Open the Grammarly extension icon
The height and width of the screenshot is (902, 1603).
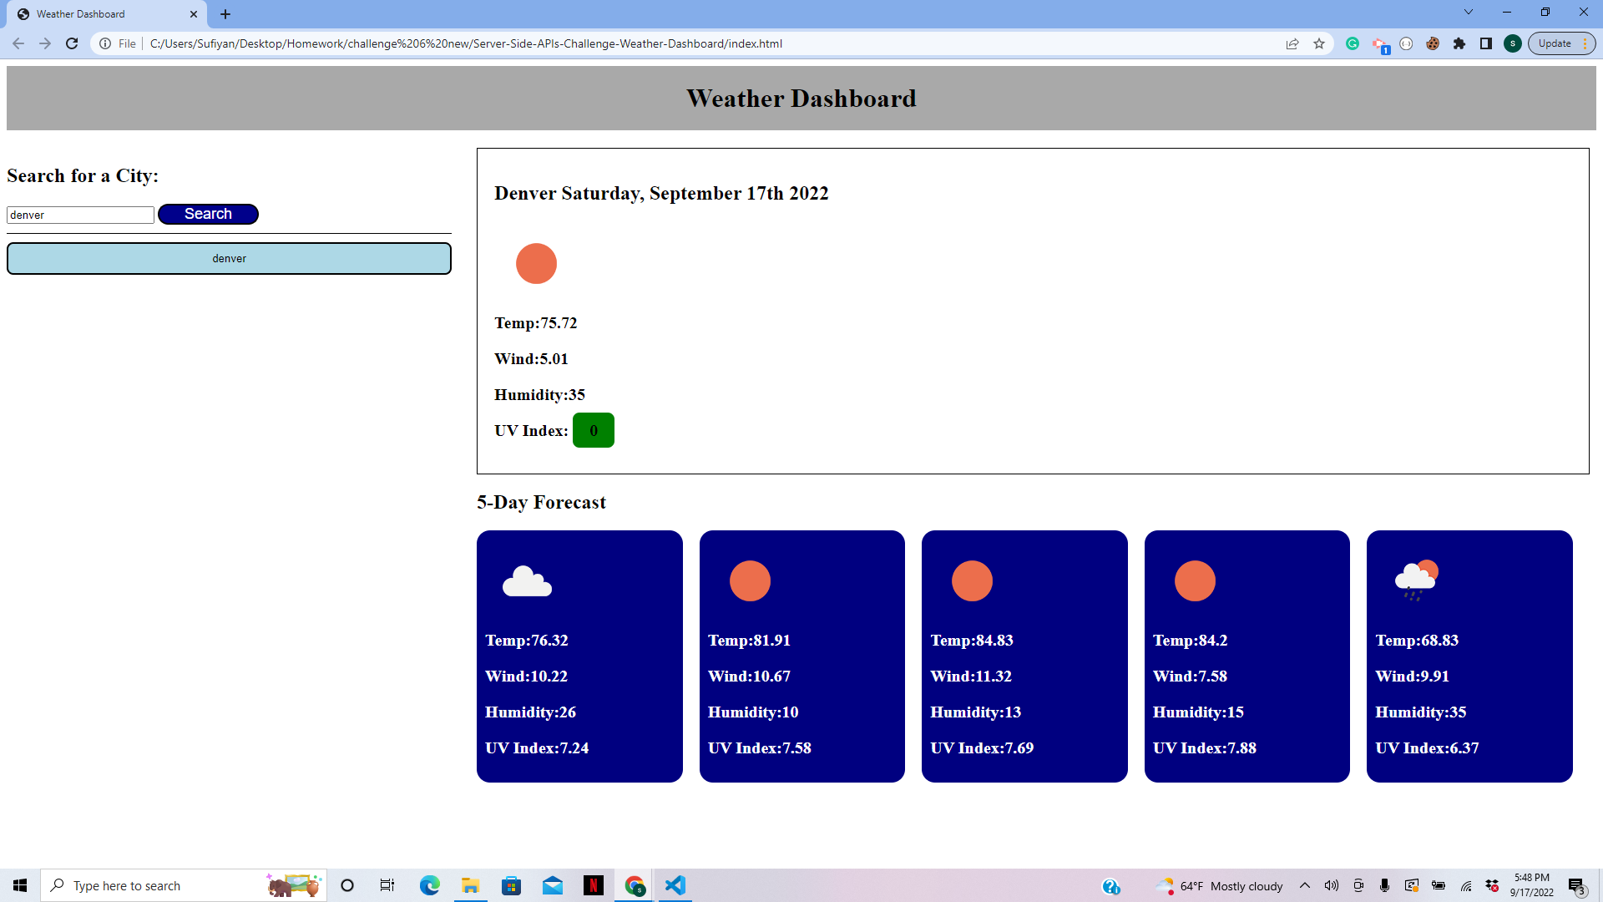[x=1353, y=43]
